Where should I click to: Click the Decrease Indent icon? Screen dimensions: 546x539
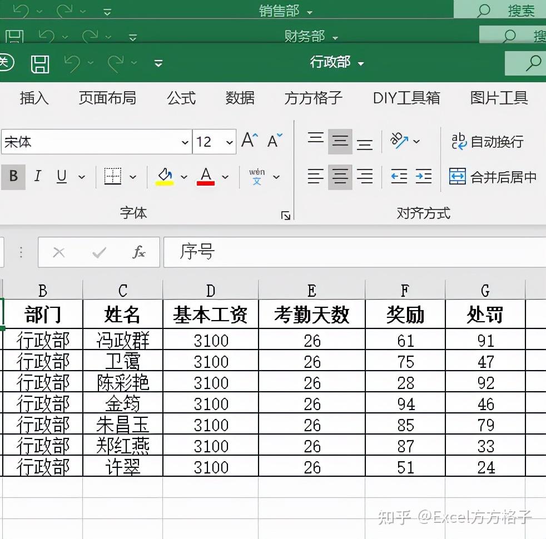399,176
